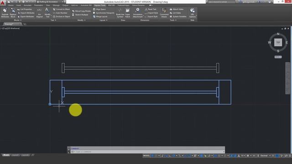
Task: Click the command line input field
Action: [x=147, y=152]
